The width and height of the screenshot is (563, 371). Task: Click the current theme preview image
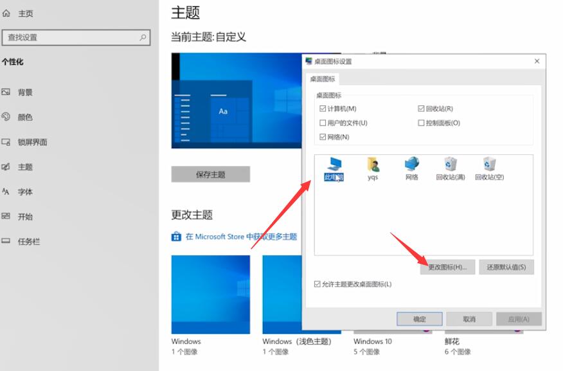[x=237, y=100]
